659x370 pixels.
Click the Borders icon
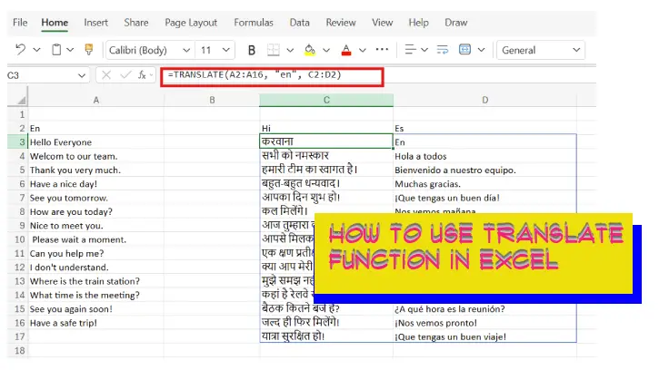point(274,50)
